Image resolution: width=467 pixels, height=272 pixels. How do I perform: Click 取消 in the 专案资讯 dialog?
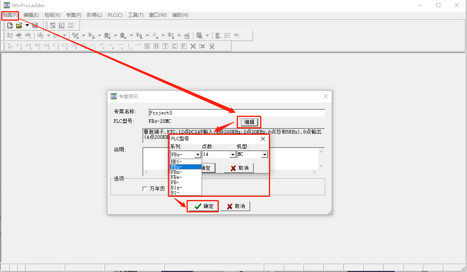click(235, 206)
